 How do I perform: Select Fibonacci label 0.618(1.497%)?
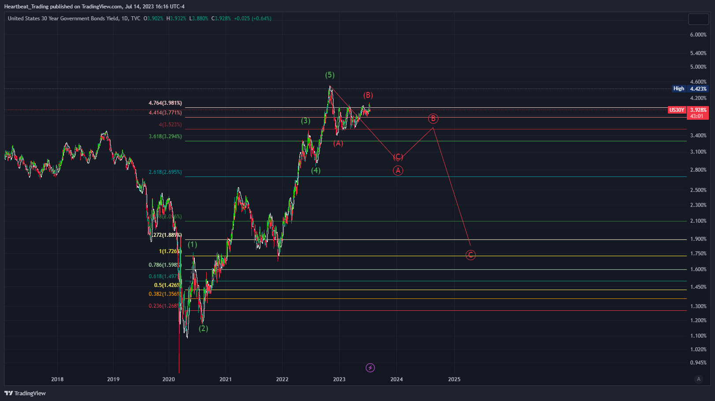pos(164,276)
